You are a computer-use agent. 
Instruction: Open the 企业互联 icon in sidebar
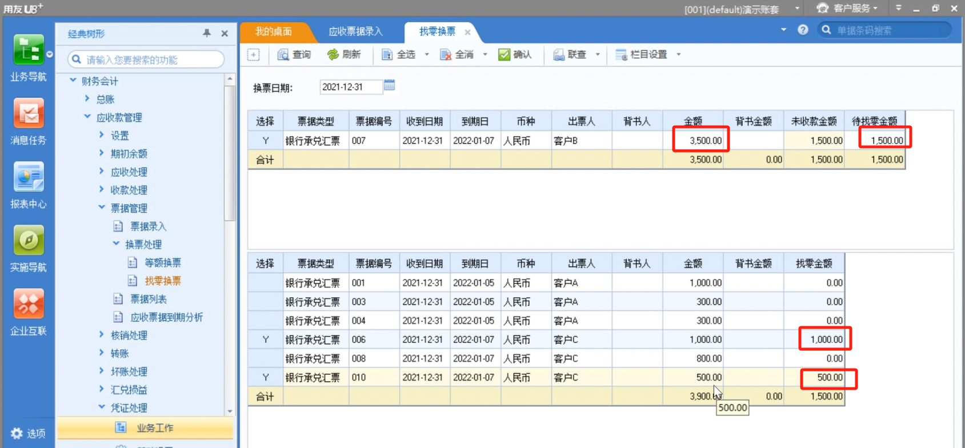tap(28, 304)
